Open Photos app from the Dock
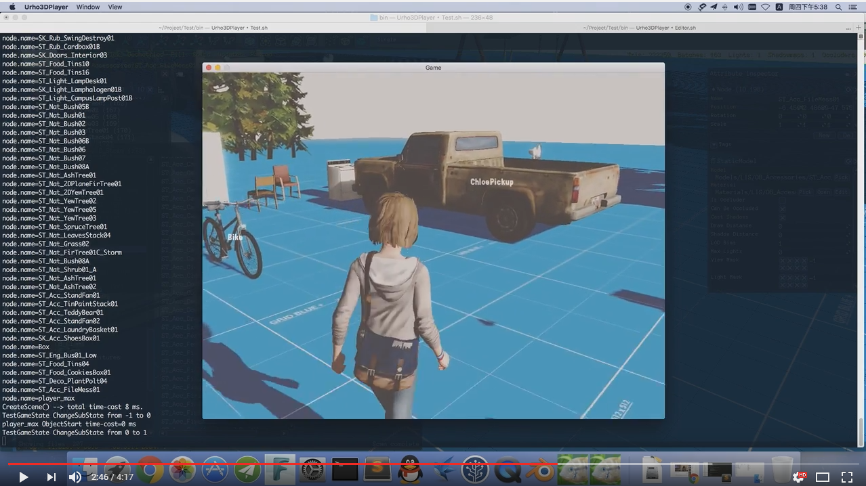 (x=182, y=469)
